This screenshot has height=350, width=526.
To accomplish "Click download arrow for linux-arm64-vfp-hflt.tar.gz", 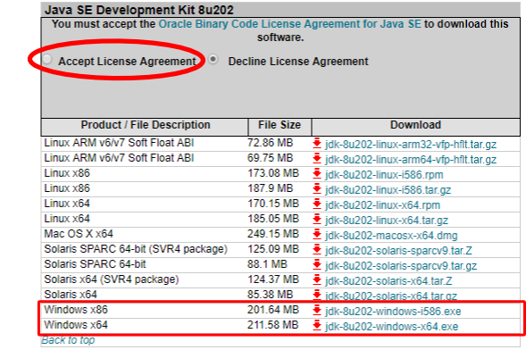I will click(317, 158).
